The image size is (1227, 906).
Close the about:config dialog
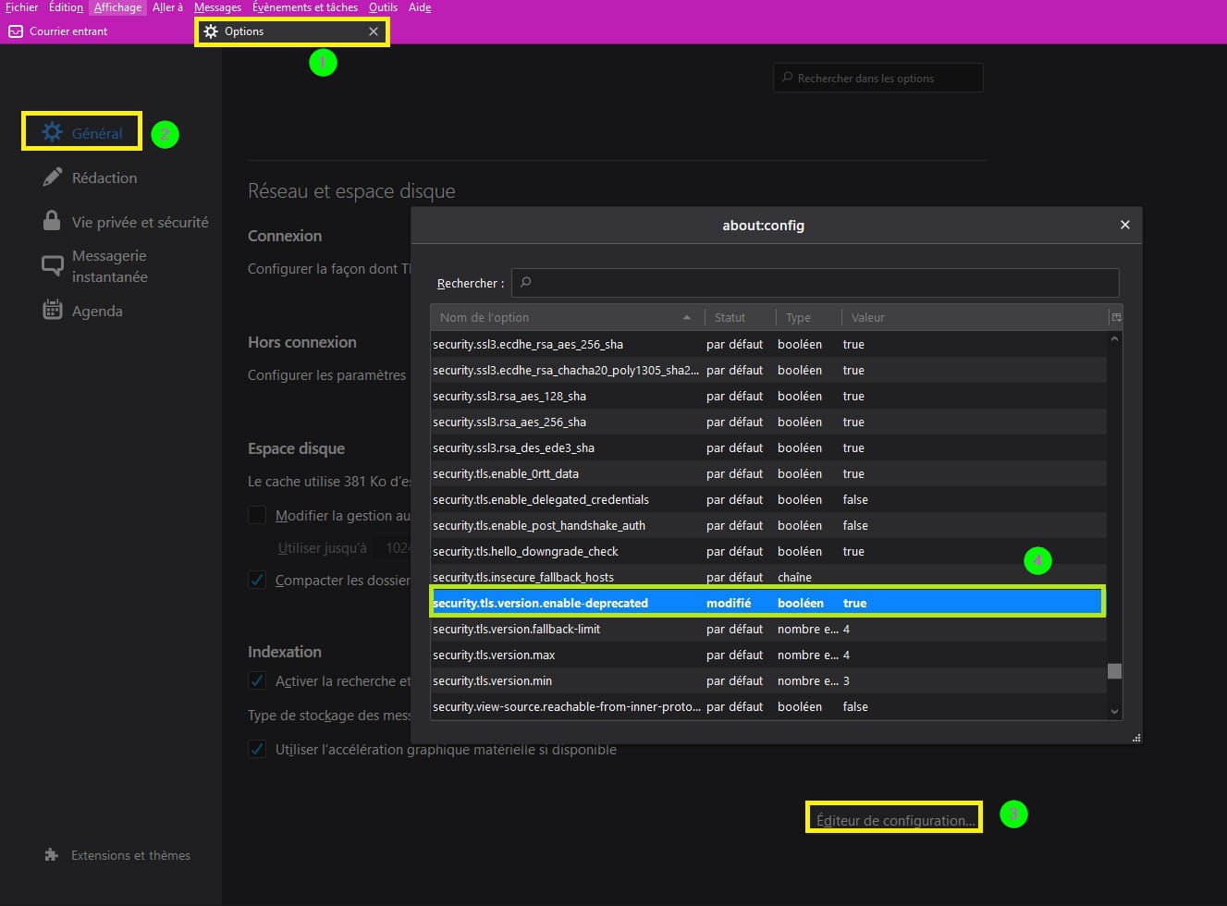[x=1124, y=225]
